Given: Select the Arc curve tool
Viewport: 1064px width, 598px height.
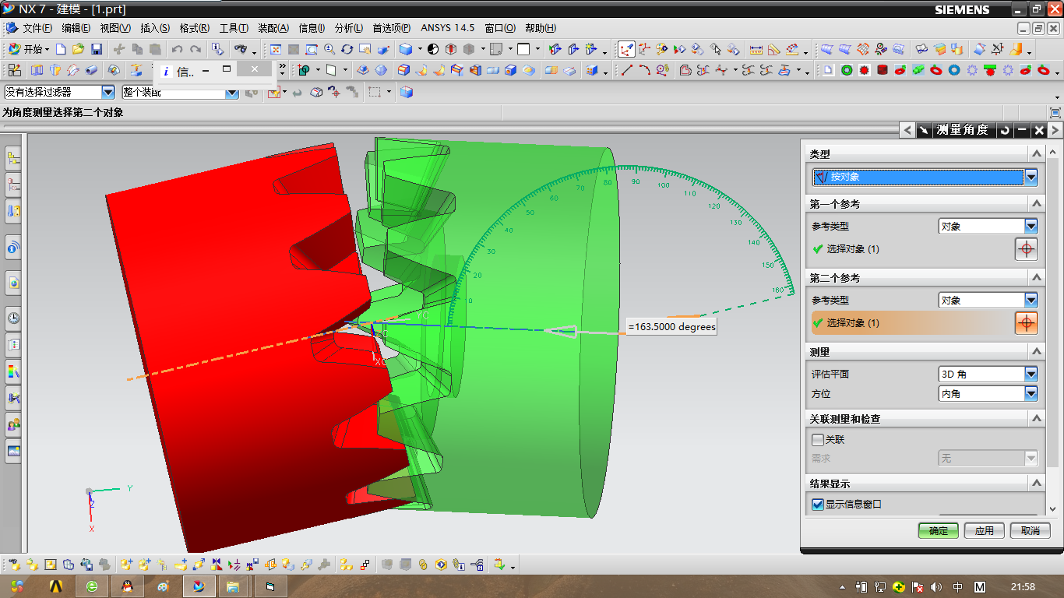Looking at the screenshot, I should pyautogui.click(x=644, y=70).
